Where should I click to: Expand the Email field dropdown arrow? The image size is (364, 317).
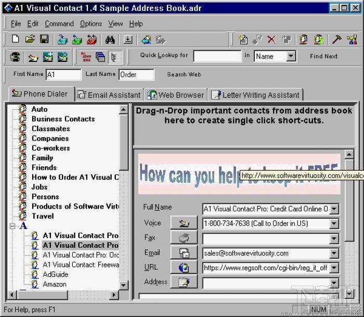tap(334, 253)
